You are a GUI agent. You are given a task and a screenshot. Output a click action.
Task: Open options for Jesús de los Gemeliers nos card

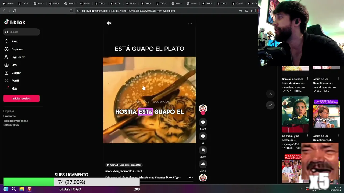click(338, 79)
